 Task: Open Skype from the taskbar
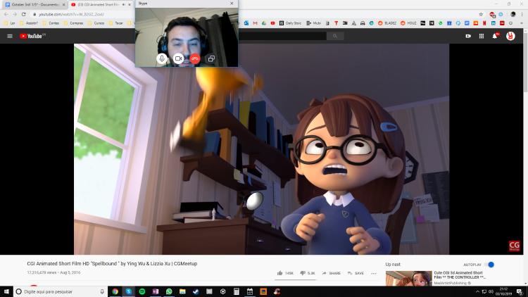(x=129, y=291)
